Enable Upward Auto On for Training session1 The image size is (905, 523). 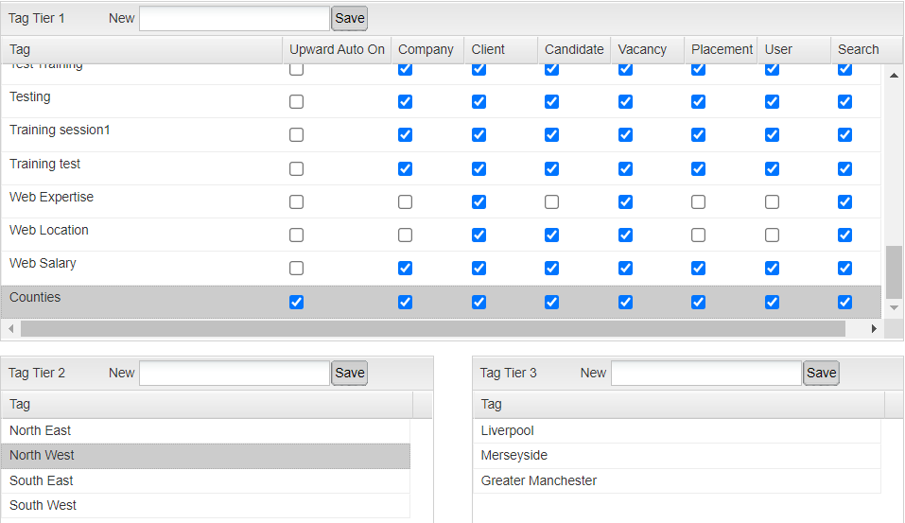[296, 134]
